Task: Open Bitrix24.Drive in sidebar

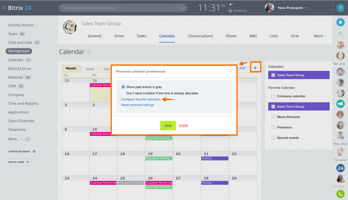Action: (19, 69)
